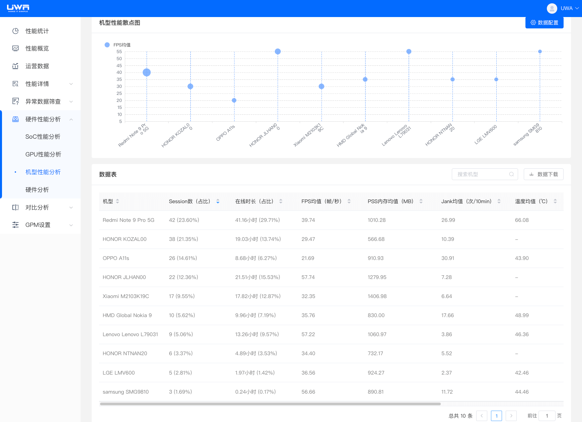Viewport: 582px width, 422px height.
Task: Expand the 异常数据筛查 menu chevron
Action: [x=71, y=102]
